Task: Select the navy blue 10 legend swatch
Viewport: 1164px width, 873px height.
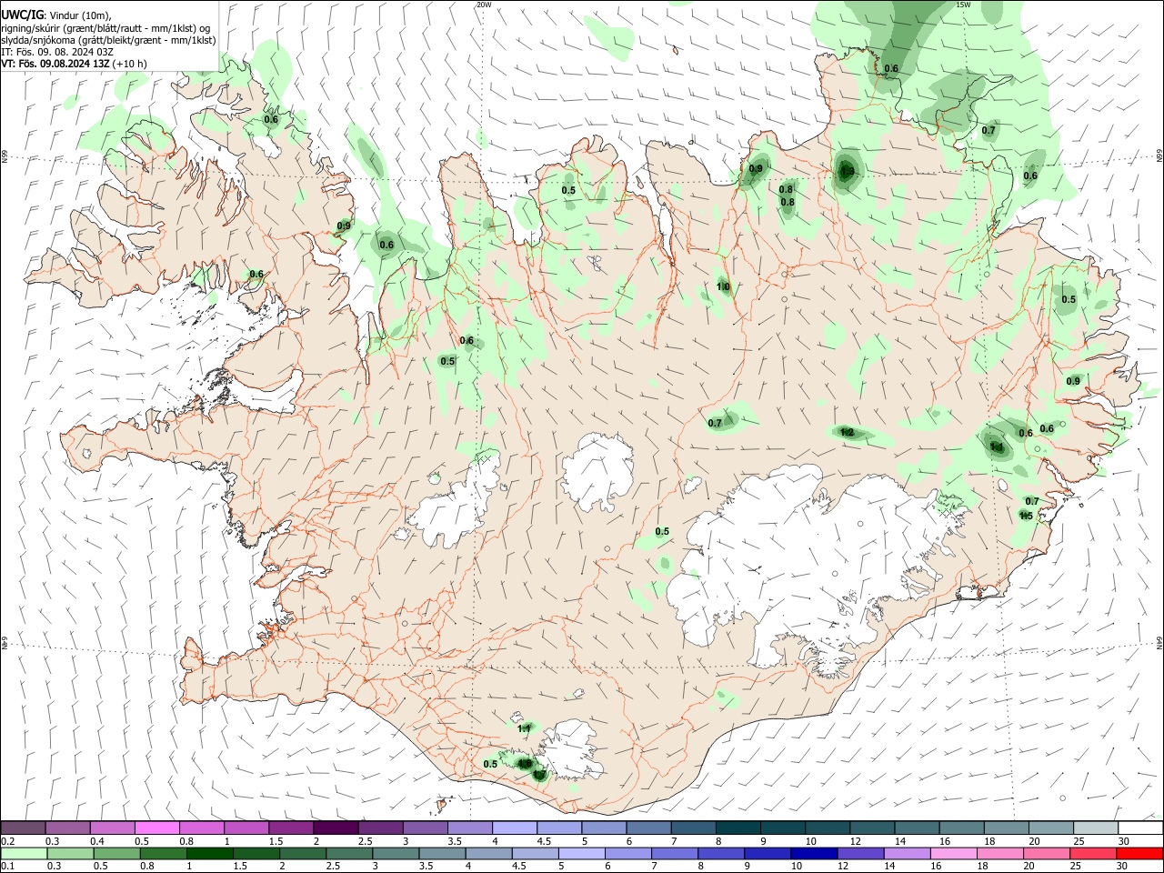Action: (x=813, y=853)
